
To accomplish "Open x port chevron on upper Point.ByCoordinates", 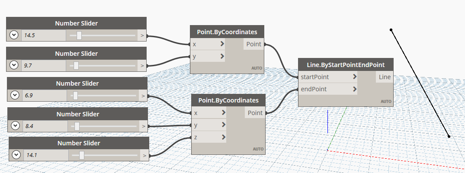I will point(222,44).
